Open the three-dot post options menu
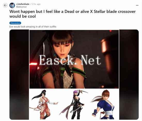The height and width of the screenshot is (121, 142). 137,5
